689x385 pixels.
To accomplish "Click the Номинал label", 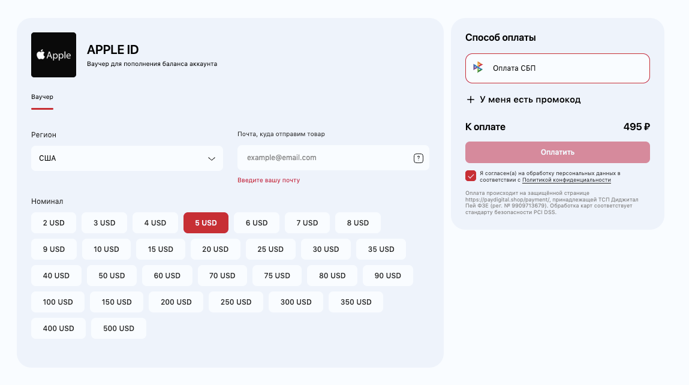I will pos(47,201).
